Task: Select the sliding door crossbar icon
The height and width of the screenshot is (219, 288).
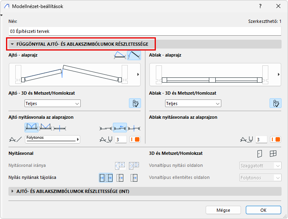Action: tap(134, 128)
